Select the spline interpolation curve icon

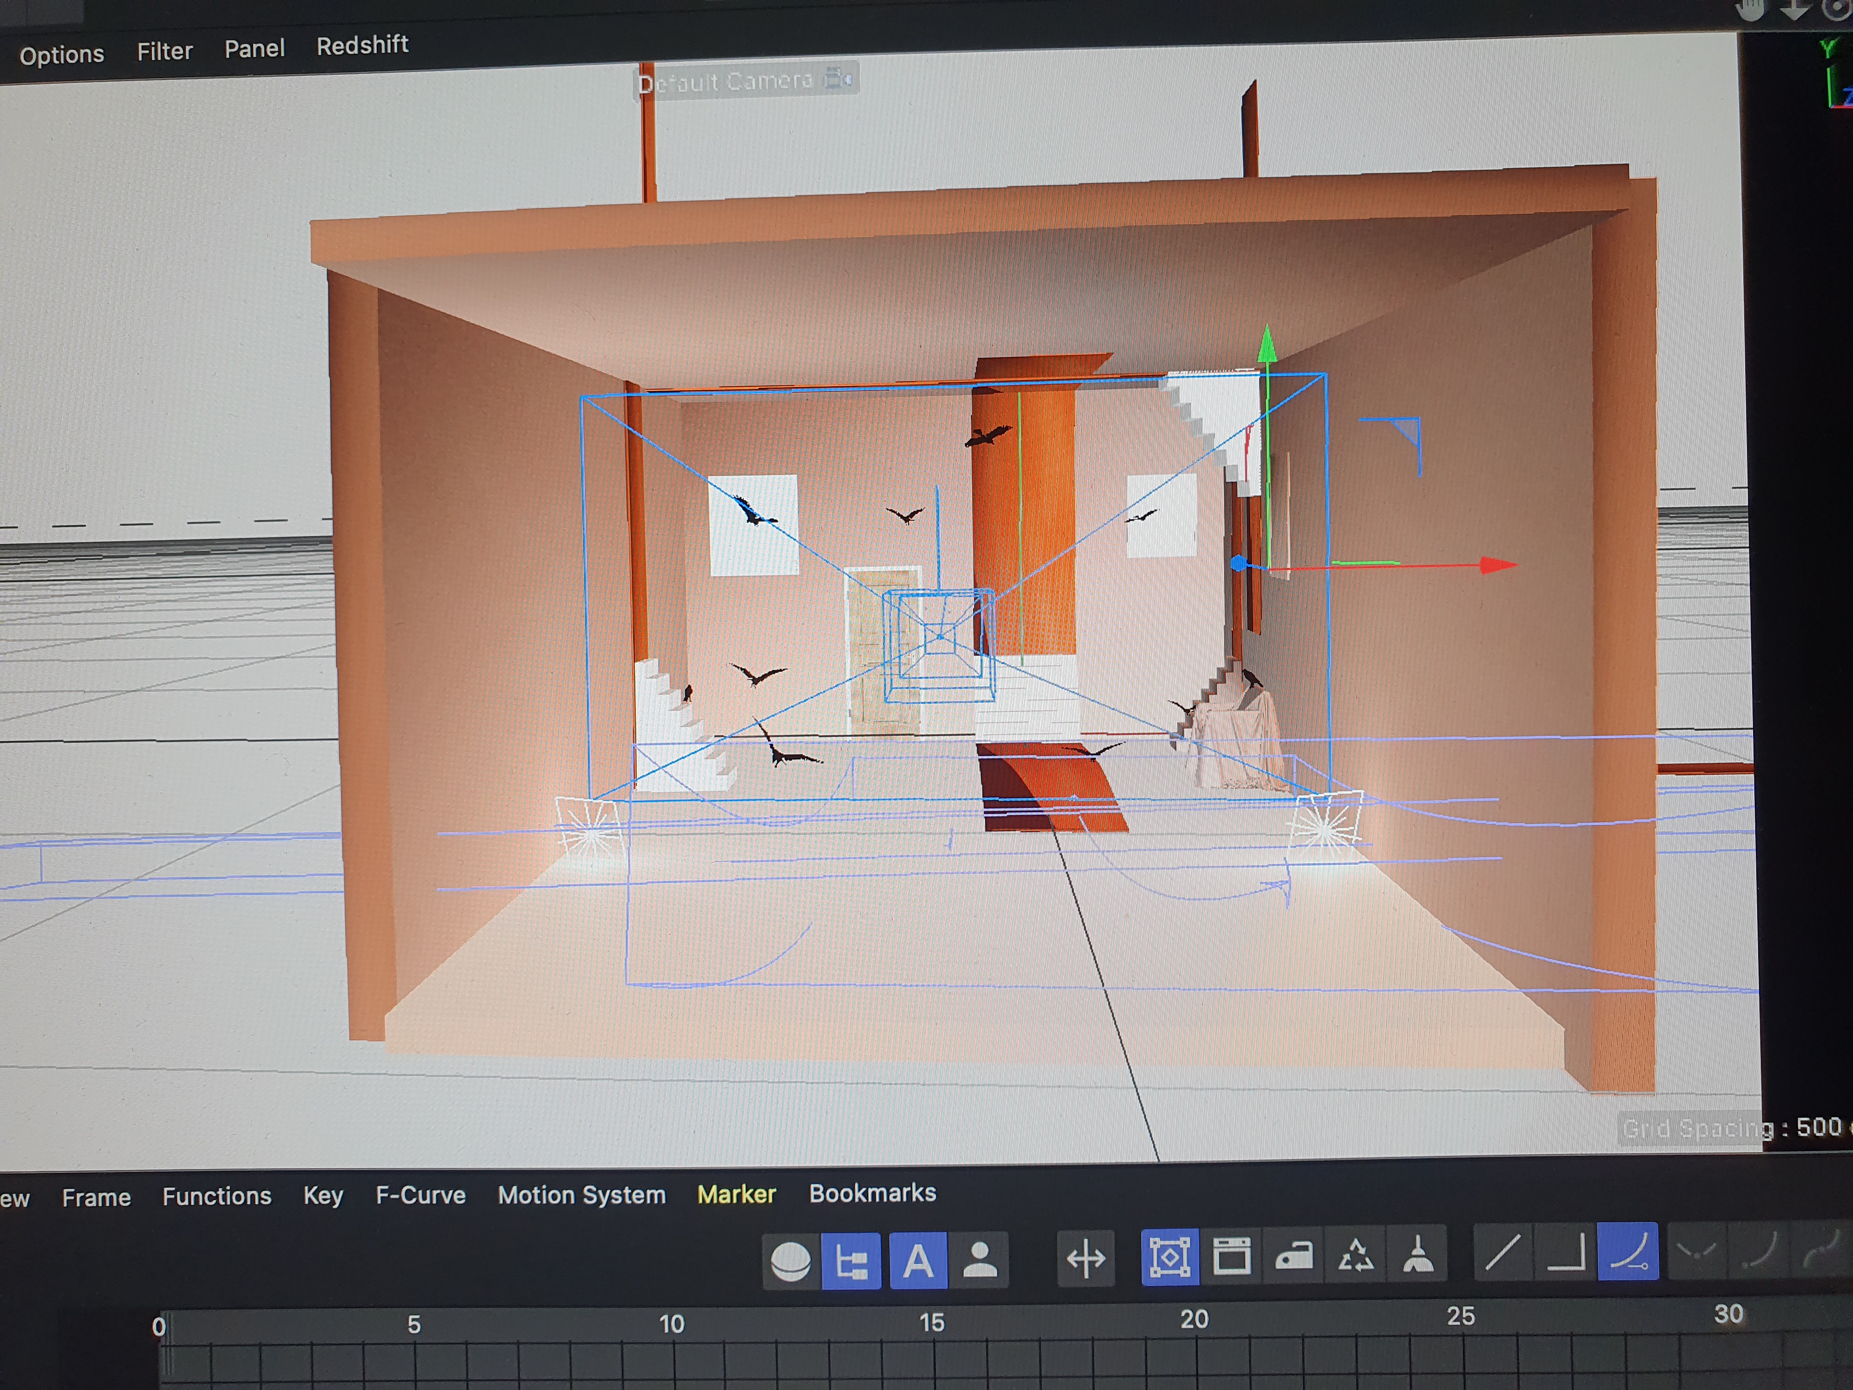click(x=1628, y=1252)
